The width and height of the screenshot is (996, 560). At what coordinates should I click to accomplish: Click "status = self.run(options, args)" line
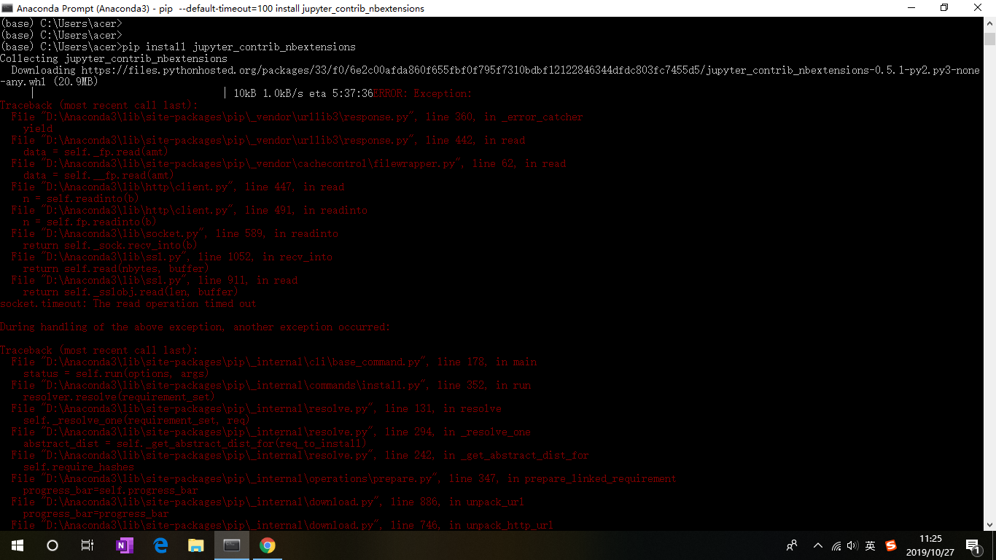[x=116, y=373]
